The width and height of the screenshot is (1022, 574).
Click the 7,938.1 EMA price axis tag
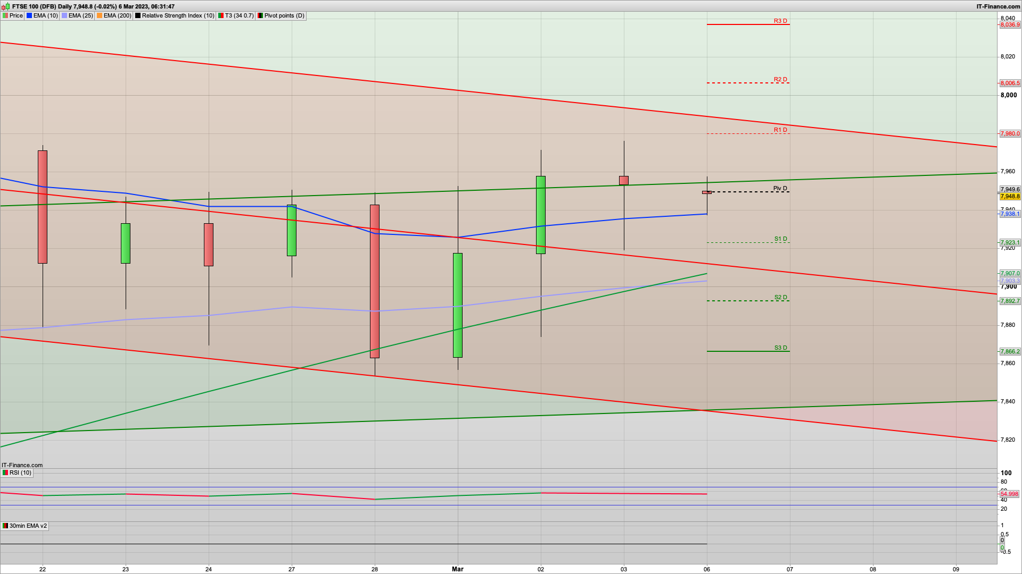(x=1010, y=214)
